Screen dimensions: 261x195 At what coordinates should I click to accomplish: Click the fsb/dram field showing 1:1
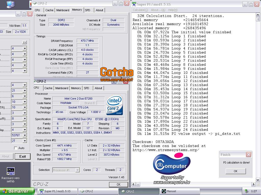[24, 26]
